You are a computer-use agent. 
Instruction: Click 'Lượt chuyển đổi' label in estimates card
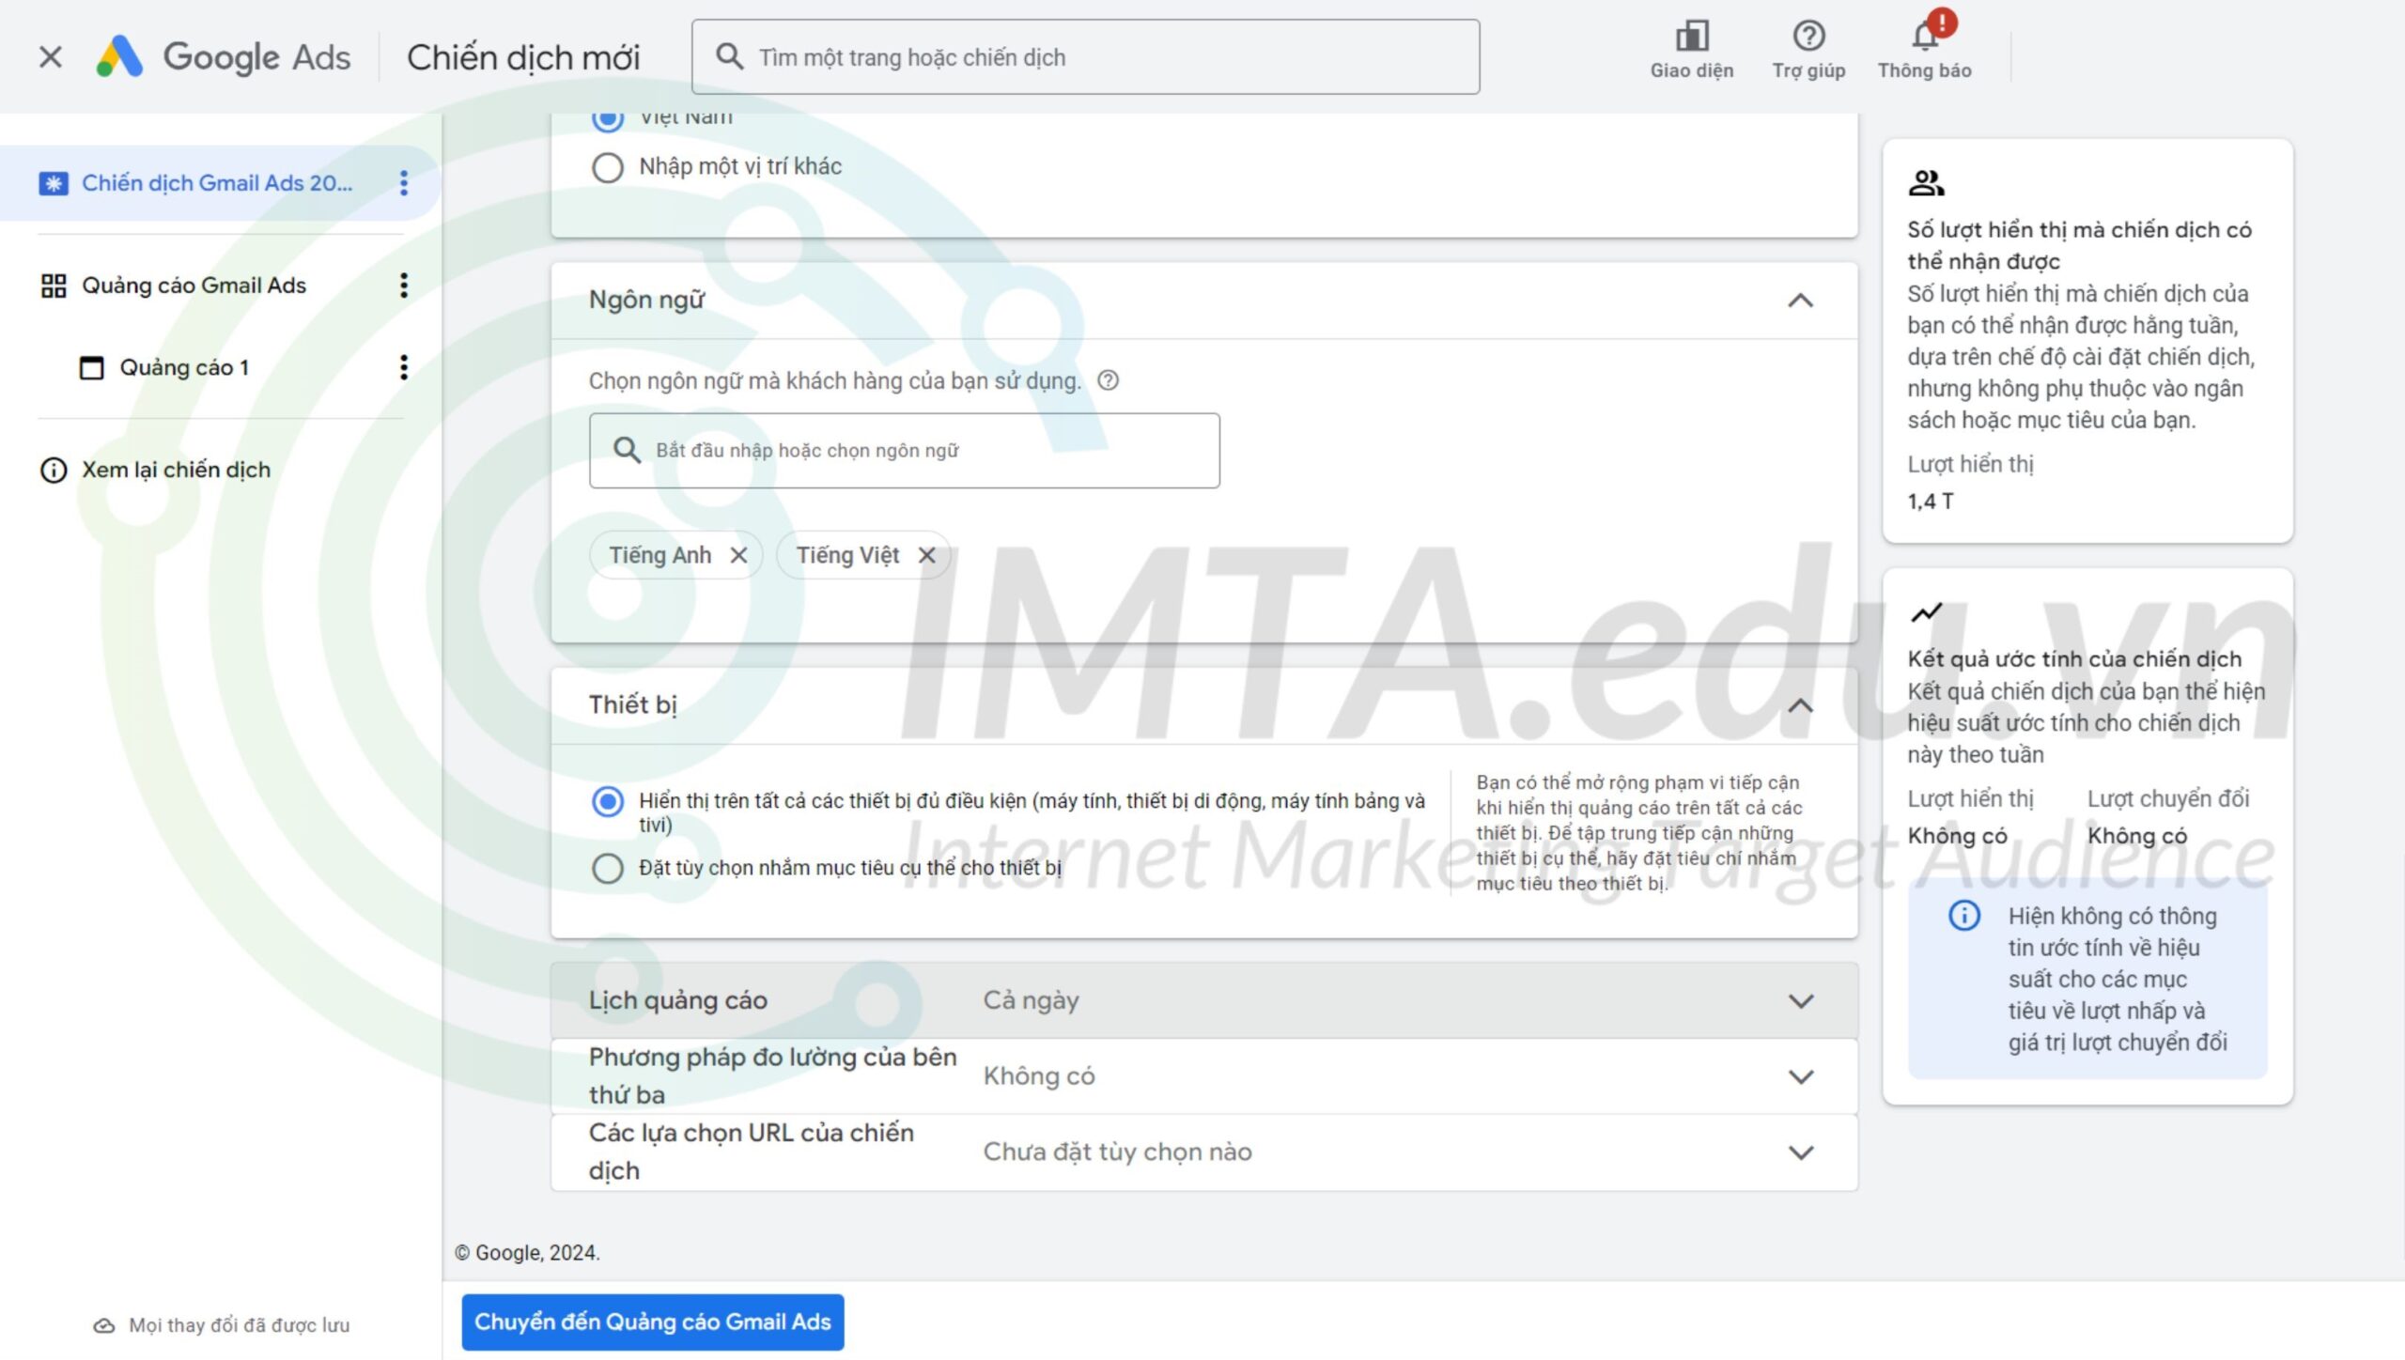tap(2168, 798)
